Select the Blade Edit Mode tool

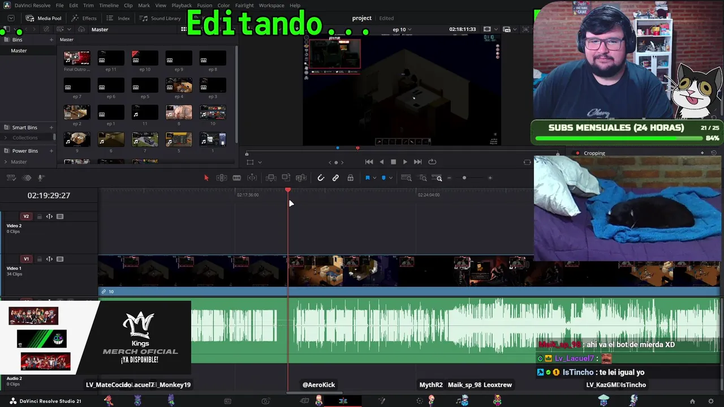click(252, 178)
